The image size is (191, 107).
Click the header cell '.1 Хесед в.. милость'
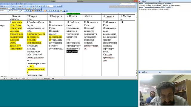pyautogui.click(x=16, y=18)
